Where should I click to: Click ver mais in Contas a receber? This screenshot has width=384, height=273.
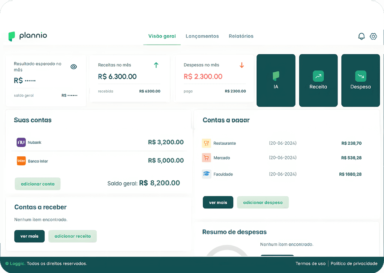click(x=29, y=236)
